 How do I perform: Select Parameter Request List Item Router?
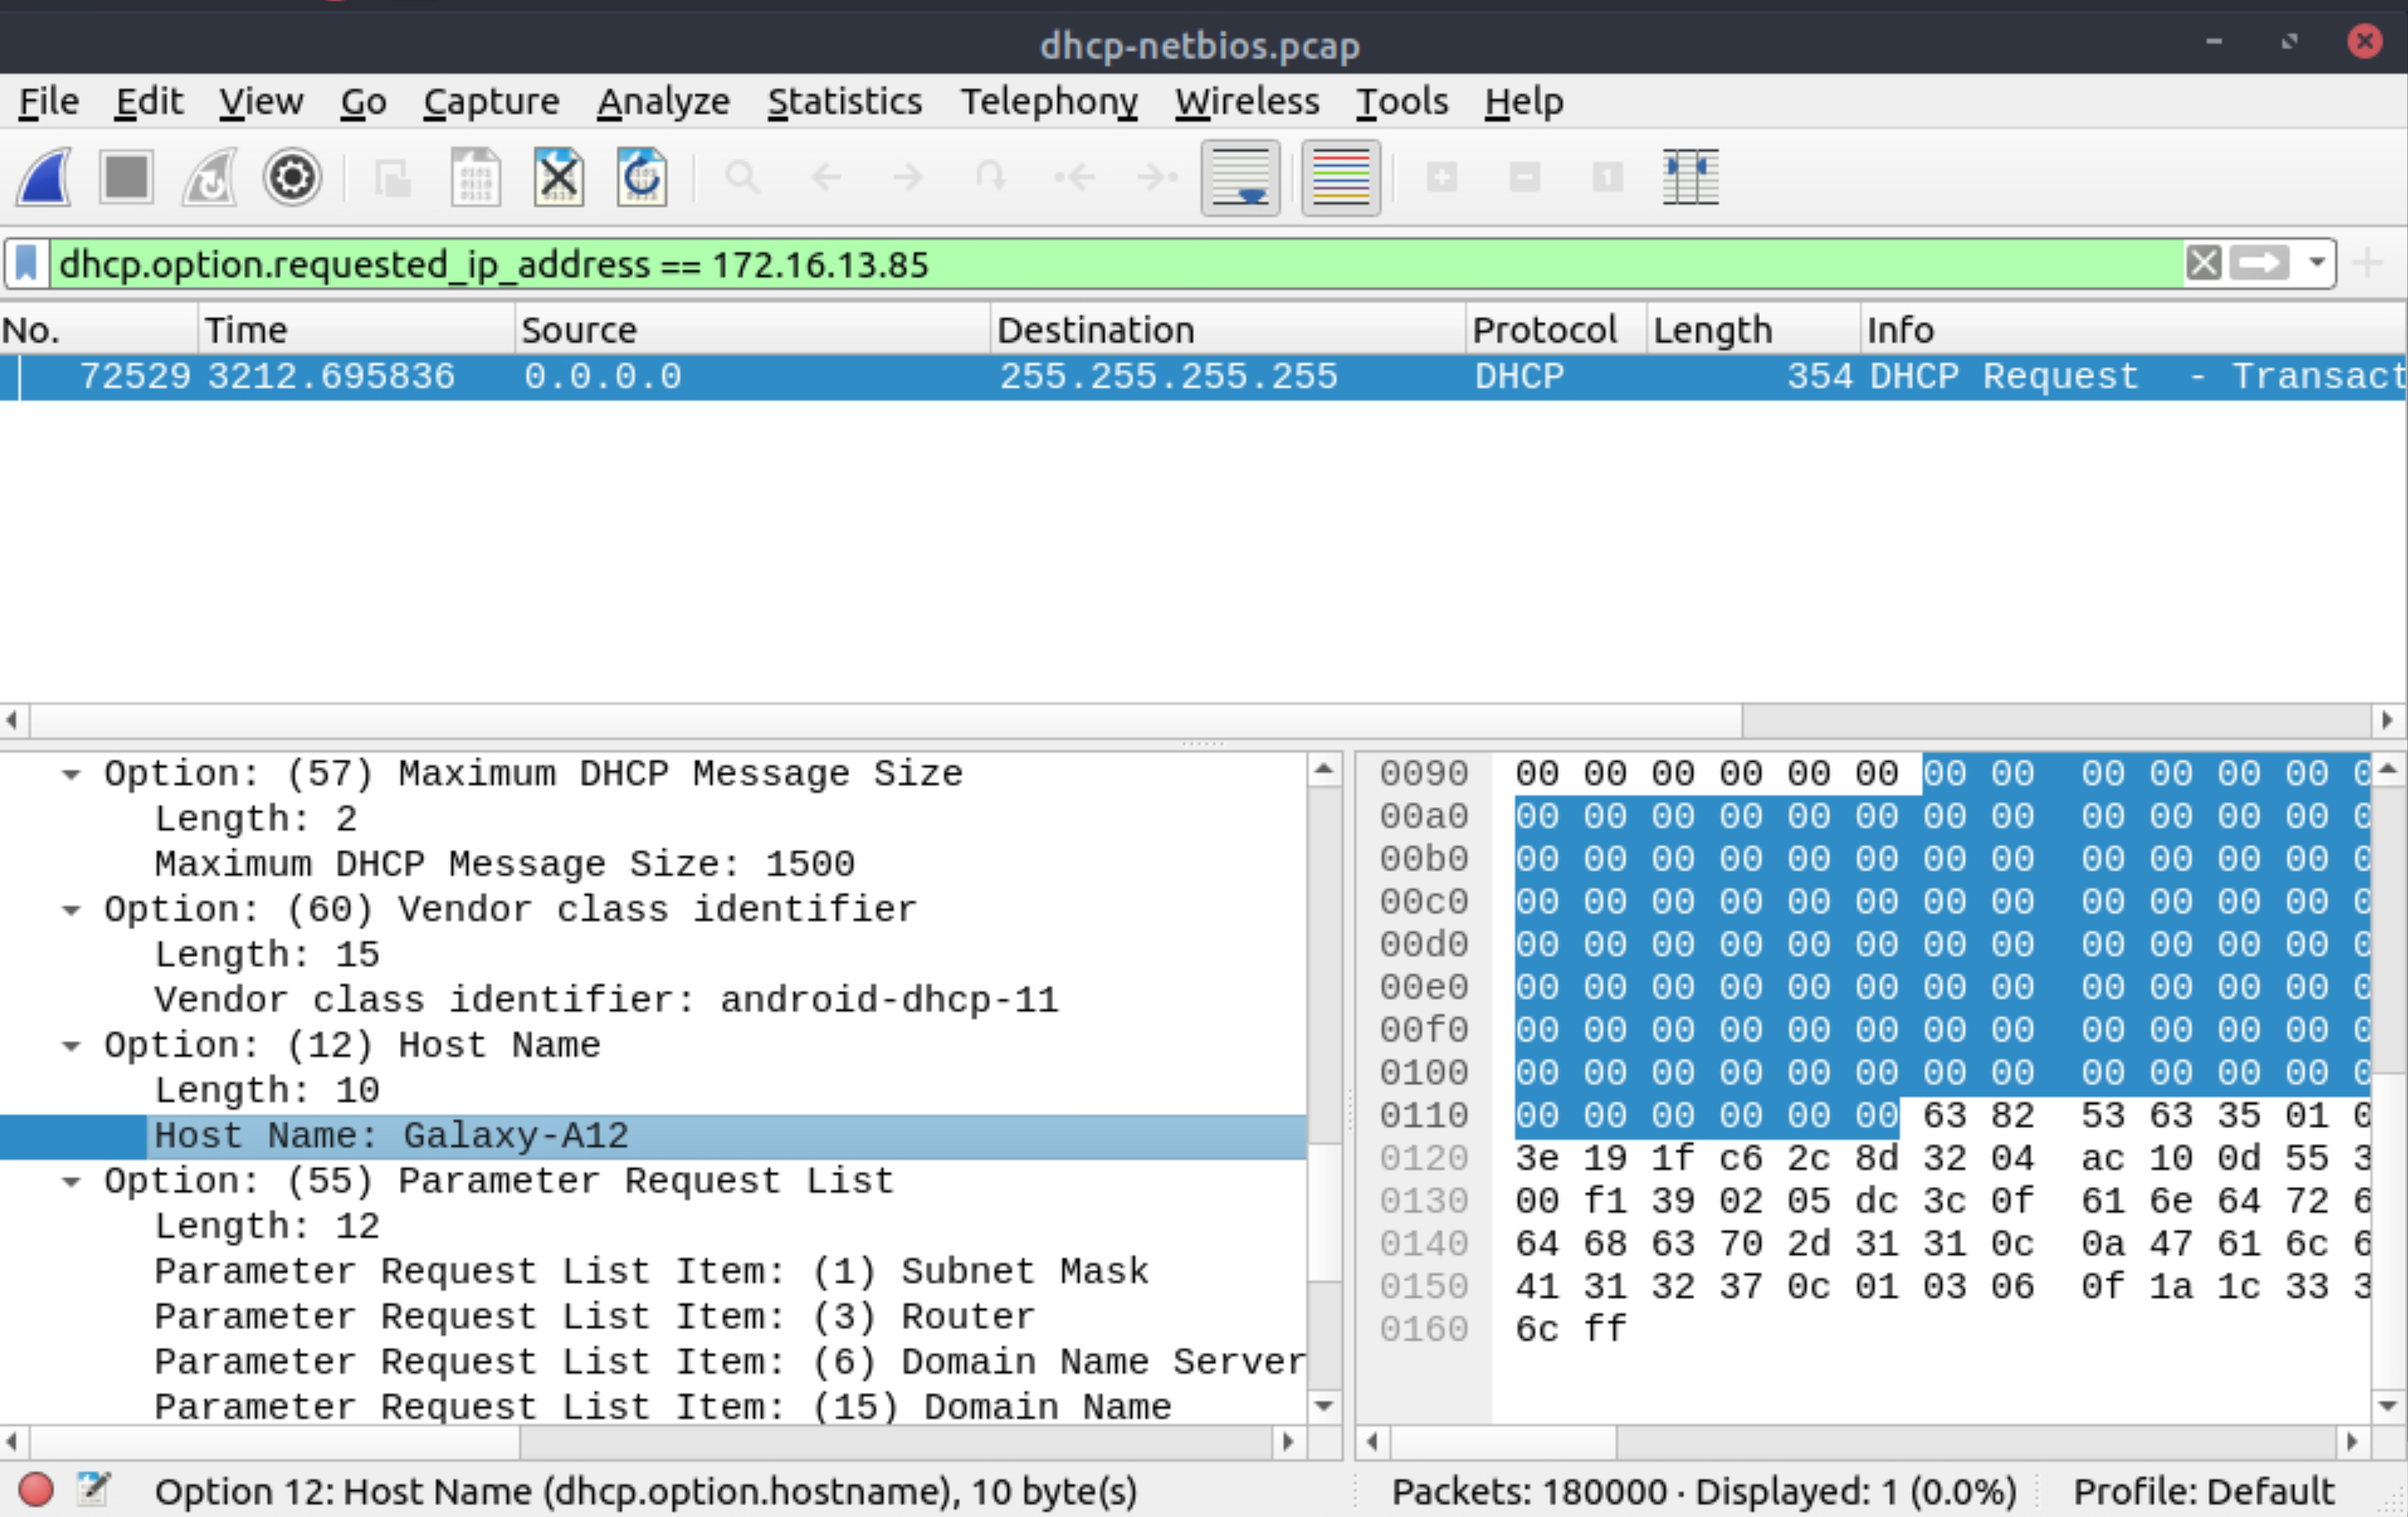[653, 1318]
